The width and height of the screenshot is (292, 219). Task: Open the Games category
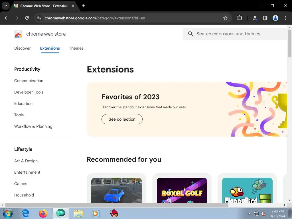tap(21, 184)
